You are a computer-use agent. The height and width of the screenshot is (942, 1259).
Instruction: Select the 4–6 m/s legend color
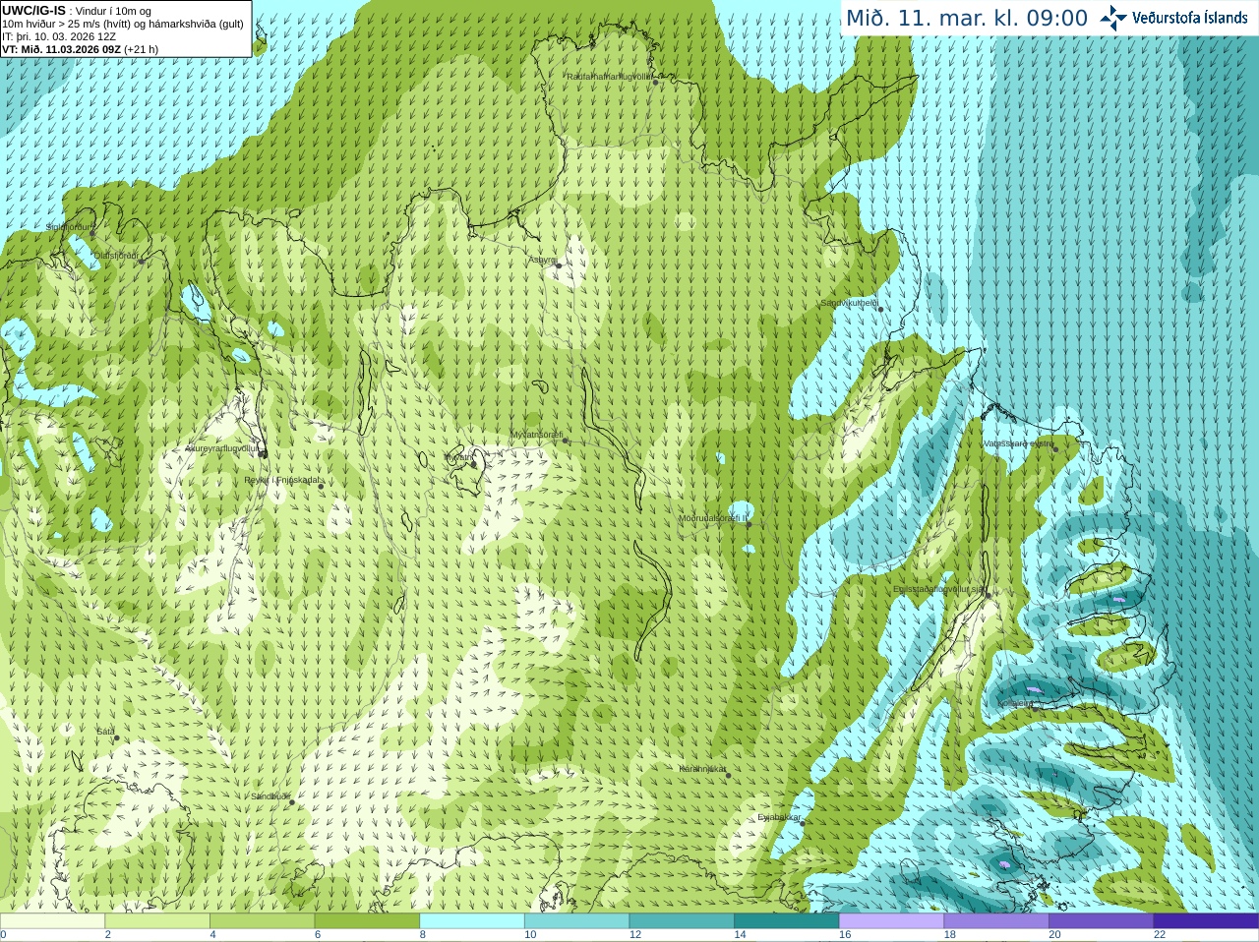pos(262,921)
